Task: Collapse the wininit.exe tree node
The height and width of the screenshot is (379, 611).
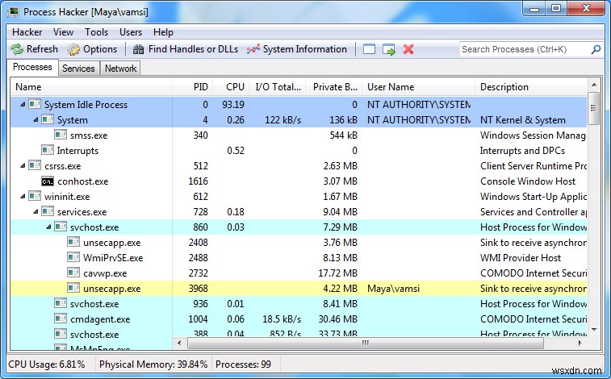Action: (x=23, y=197)
